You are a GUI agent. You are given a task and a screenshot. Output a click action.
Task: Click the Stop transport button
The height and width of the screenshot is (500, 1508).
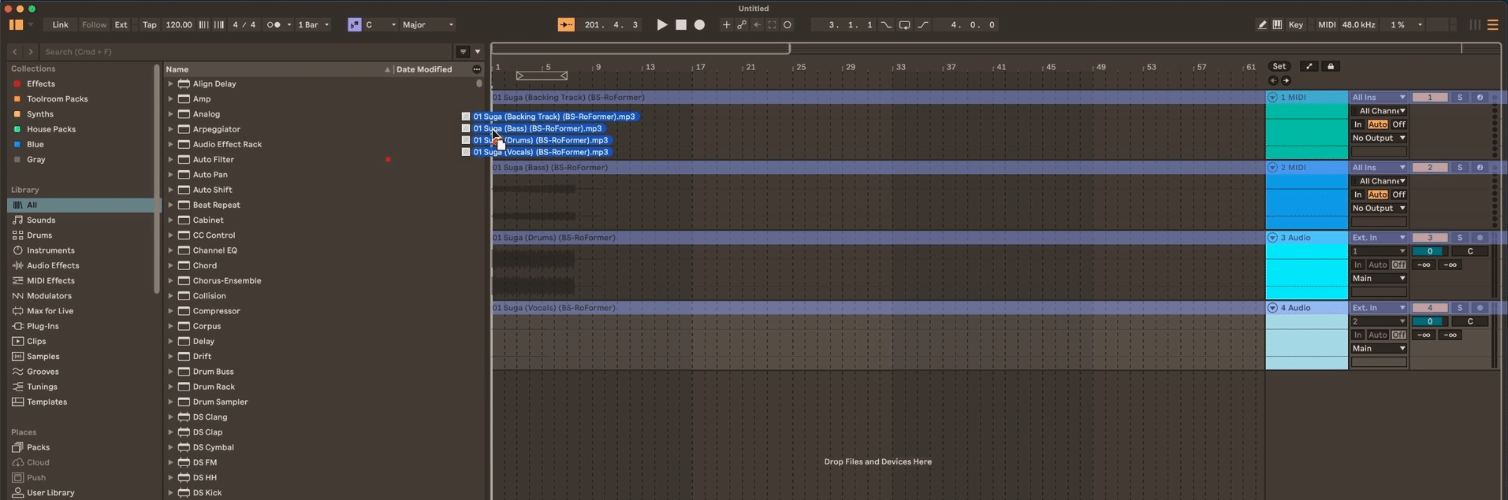[681, 25]
